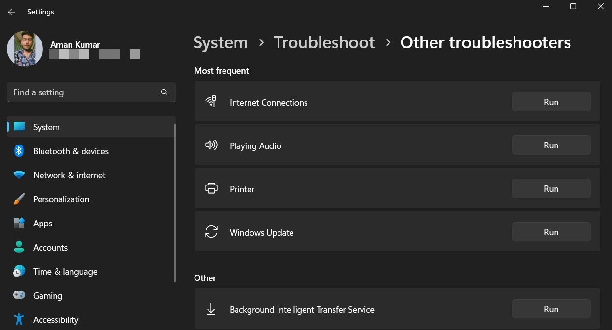Viewport: 612px width, 330px height.
Task: Run the Playing Audio troubleshooter
Action: pos(551,145)
